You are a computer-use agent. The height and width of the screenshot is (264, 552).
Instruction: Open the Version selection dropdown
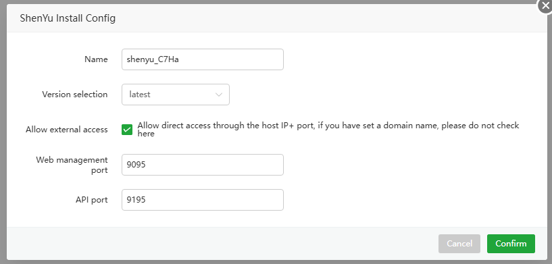pos(176,95)
